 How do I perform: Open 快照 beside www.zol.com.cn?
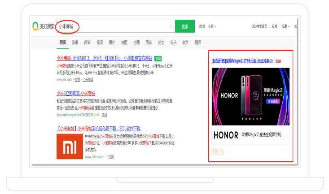111,157
